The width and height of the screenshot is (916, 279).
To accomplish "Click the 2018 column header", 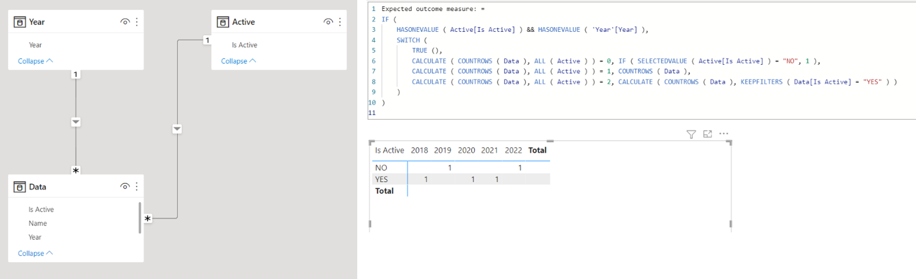I will click(419, 150).
